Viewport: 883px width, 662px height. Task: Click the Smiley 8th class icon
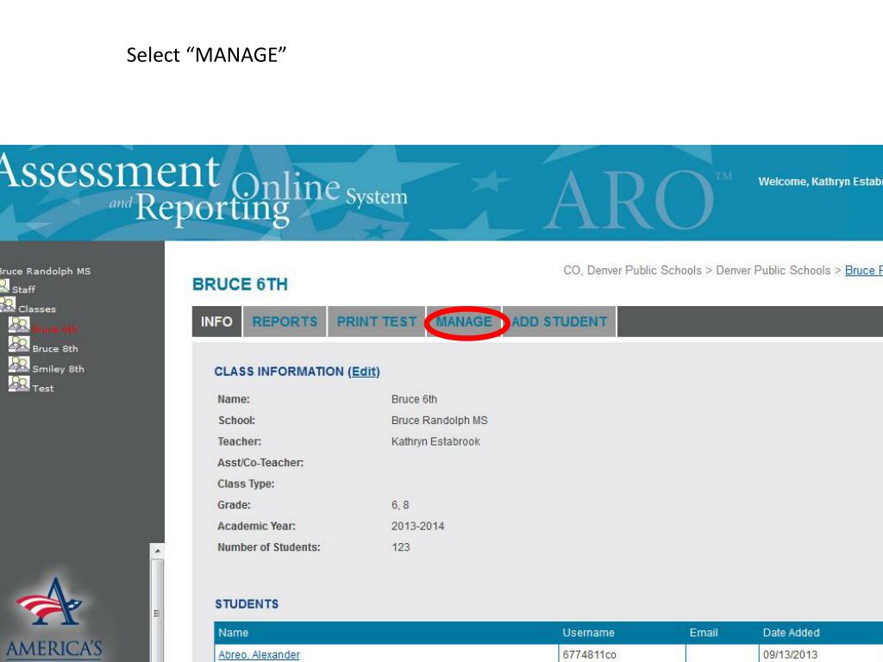click(19, 365)
